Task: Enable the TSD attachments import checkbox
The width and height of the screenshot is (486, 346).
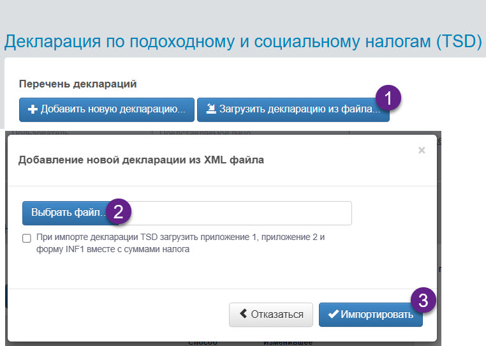Action: tap(27, 238)
